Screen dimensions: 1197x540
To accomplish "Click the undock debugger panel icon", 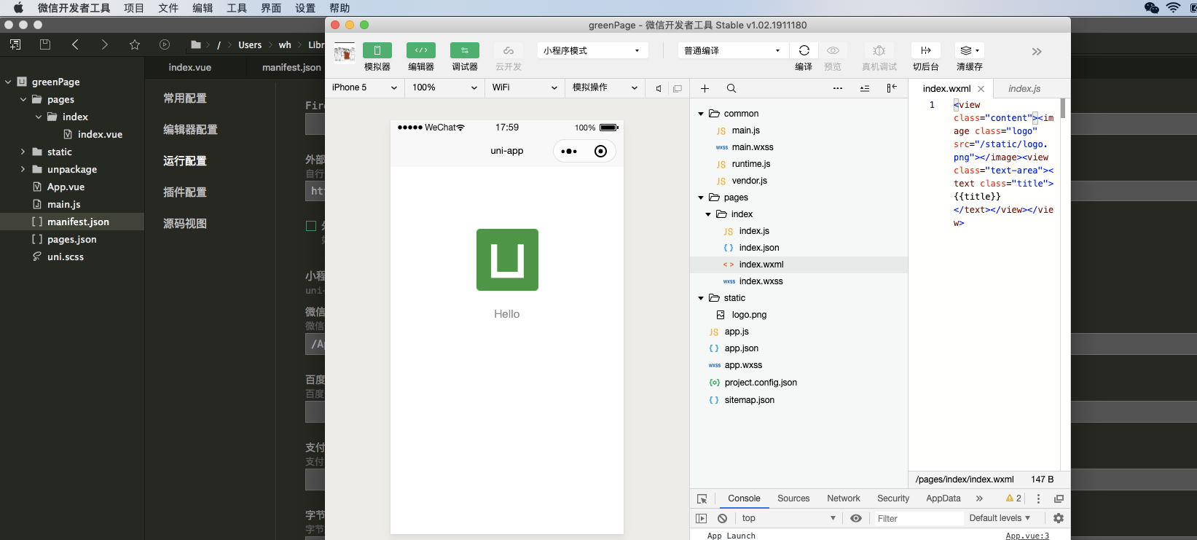I will (1059, 498).
